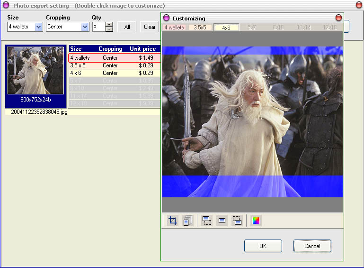Decrease Qty with the down arrow
364x268 pixels.
[x=109, y=29]
